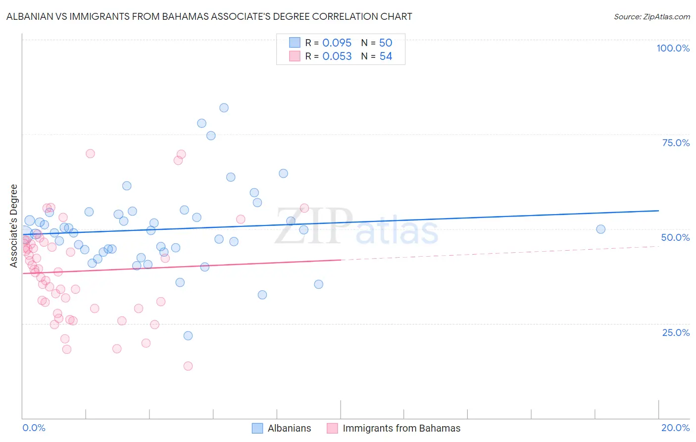Open the Source: ZipAtlas.com link

(x=652, y=17)
